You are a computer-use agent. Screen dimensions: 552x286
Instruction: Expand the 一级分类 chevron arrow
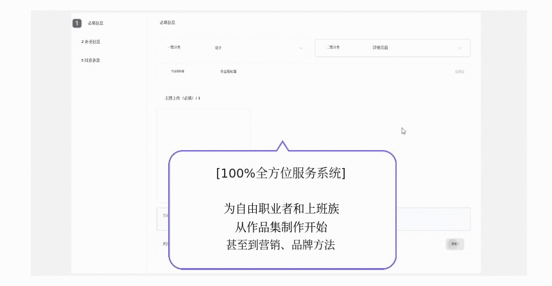coord(301,48)
